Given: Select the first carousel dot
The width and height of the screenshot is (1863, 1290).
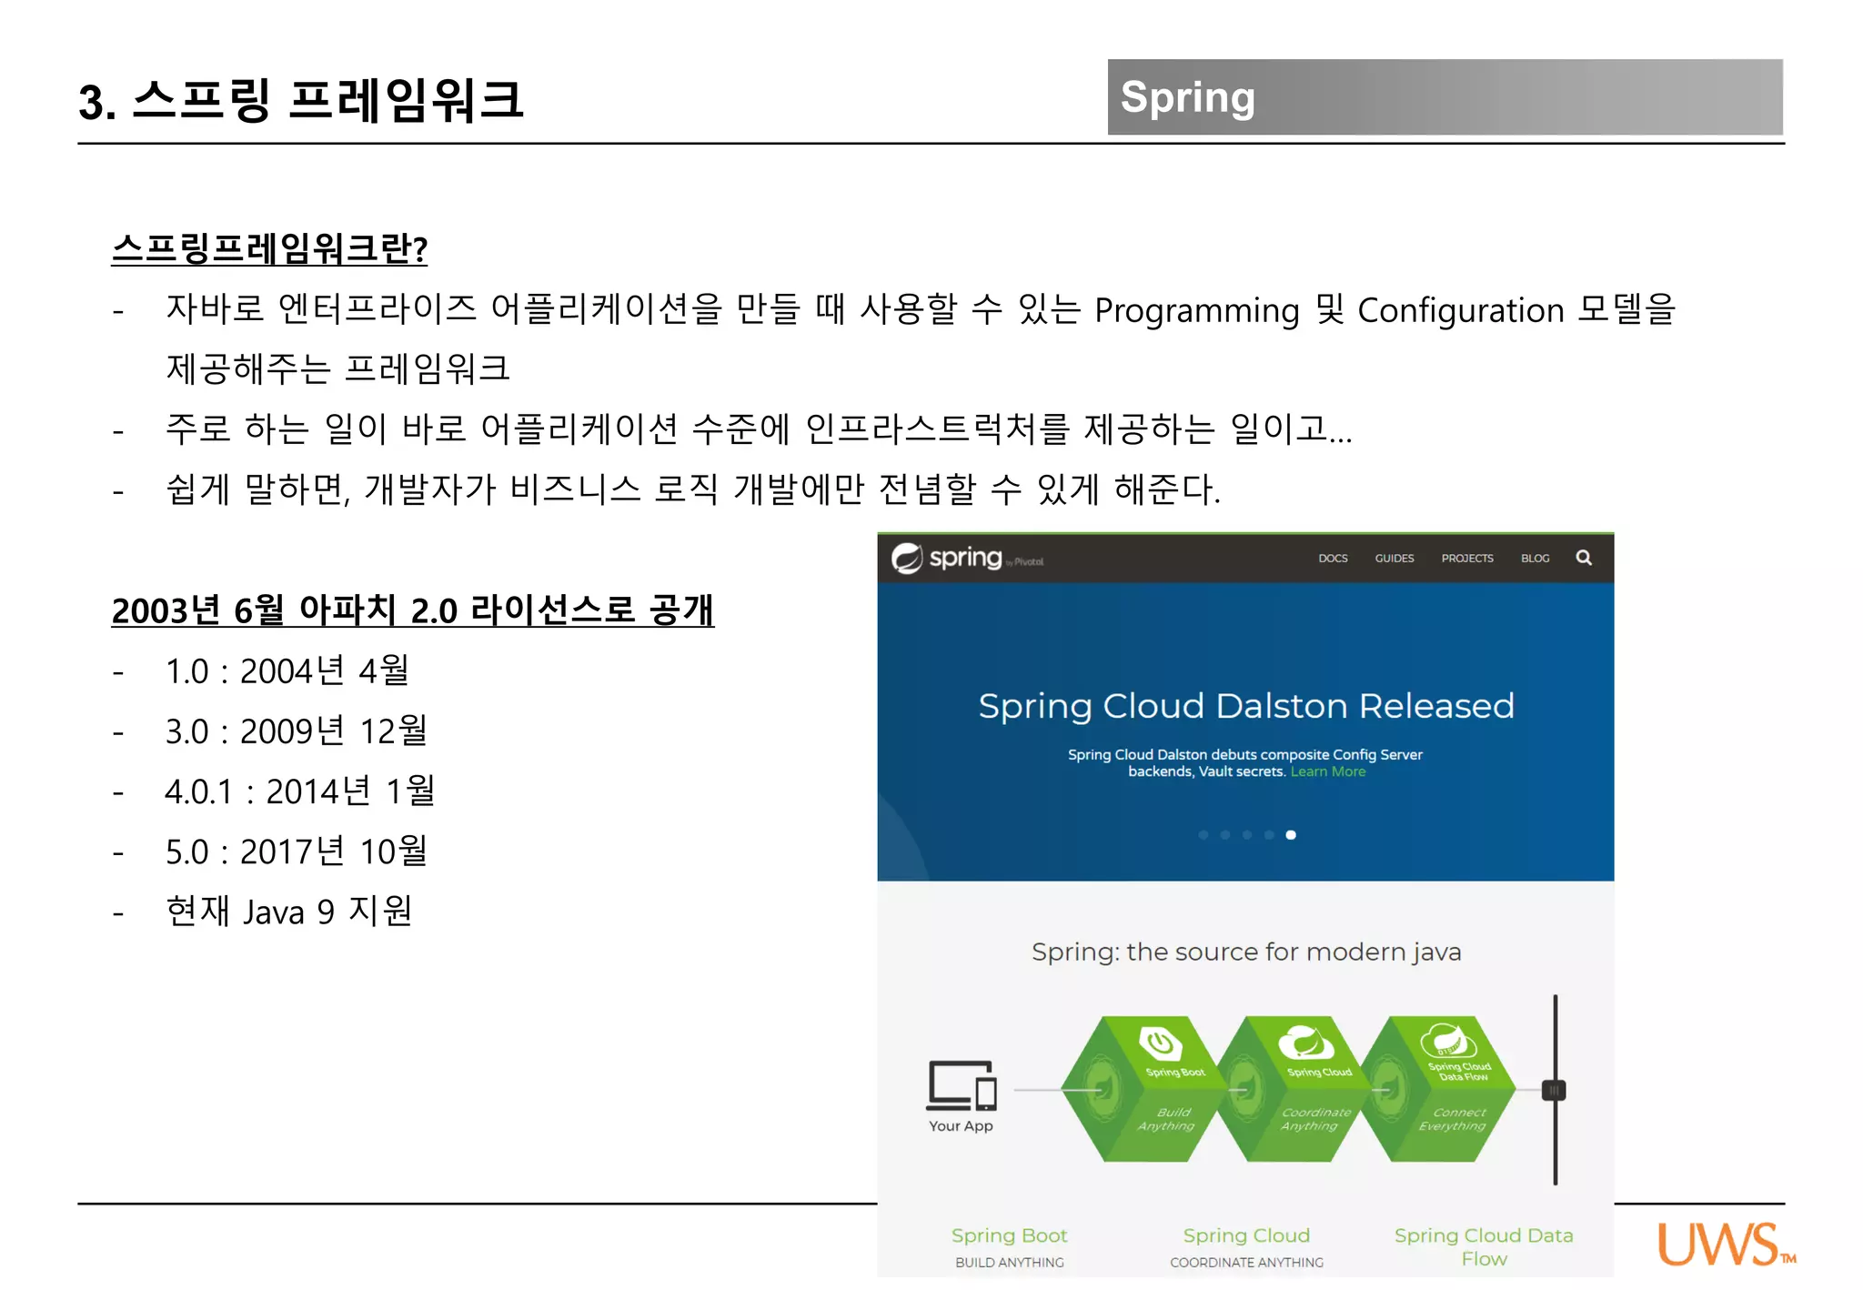Looking at the screenshot, I should point(1203,835).
